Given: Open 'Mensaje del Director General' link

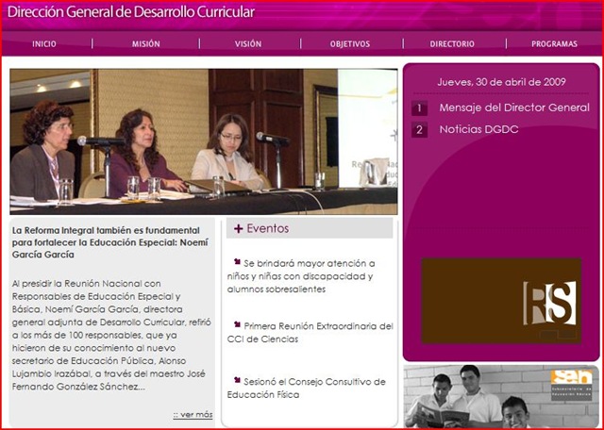Looking at the screenshot, I should click(514, 107).
